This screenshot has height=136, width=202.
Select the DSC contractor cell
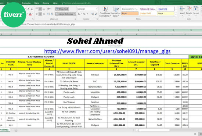click(96, 82)
